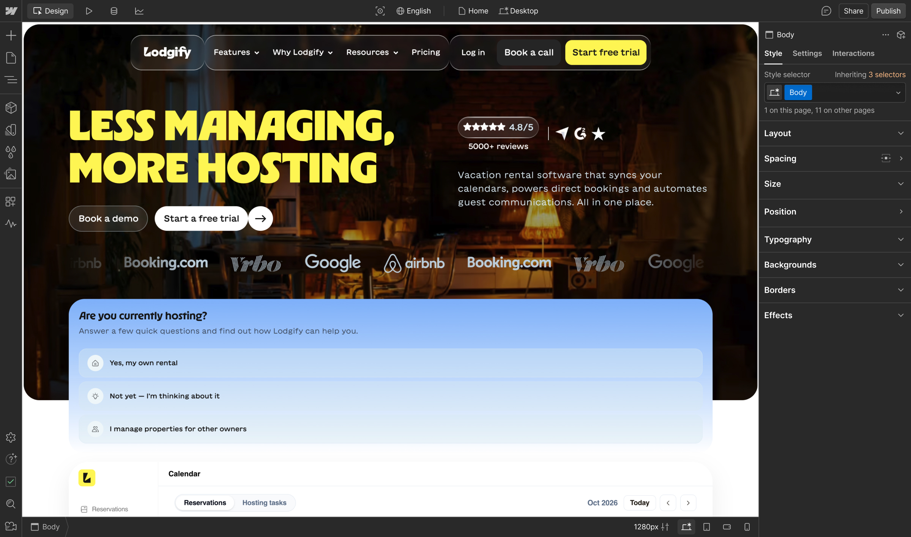Viewport: 911px width, 537px height.
Task: Expand the Typography section
Action: point(834,239)
